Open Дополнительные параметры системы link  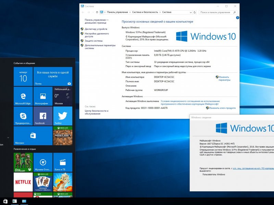(x=100, y=46)
